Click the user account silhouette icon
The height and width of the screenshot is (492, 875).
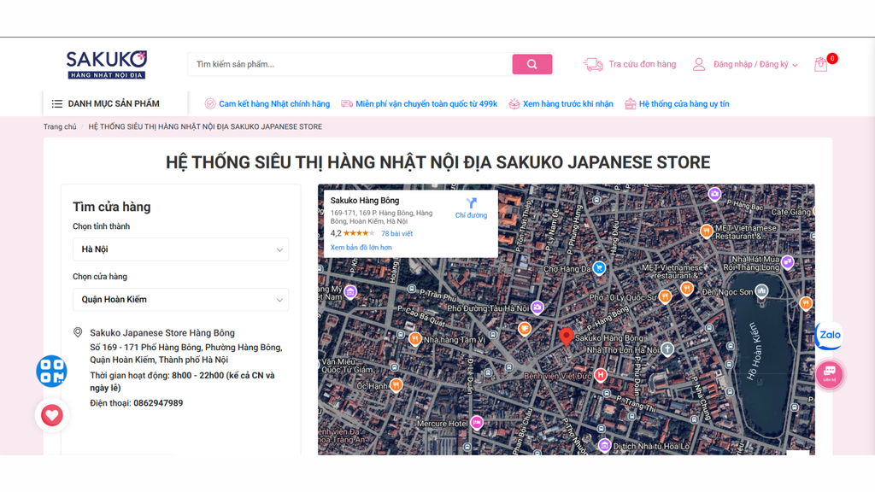point(699,64)
